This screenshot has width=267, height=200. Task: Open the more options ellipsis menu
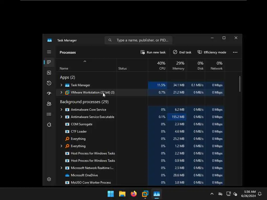235,52
